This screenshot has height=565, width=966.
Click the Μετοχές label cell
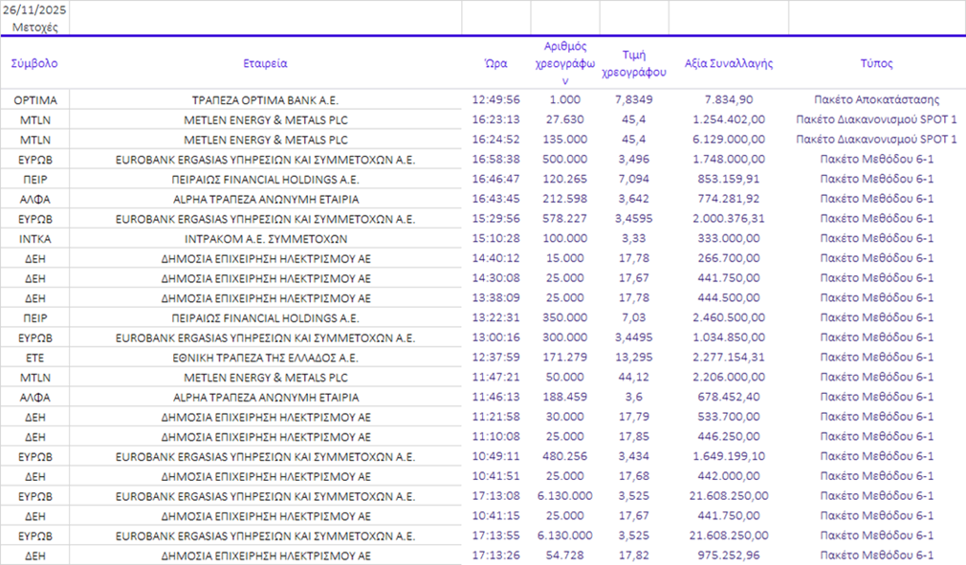34,27
